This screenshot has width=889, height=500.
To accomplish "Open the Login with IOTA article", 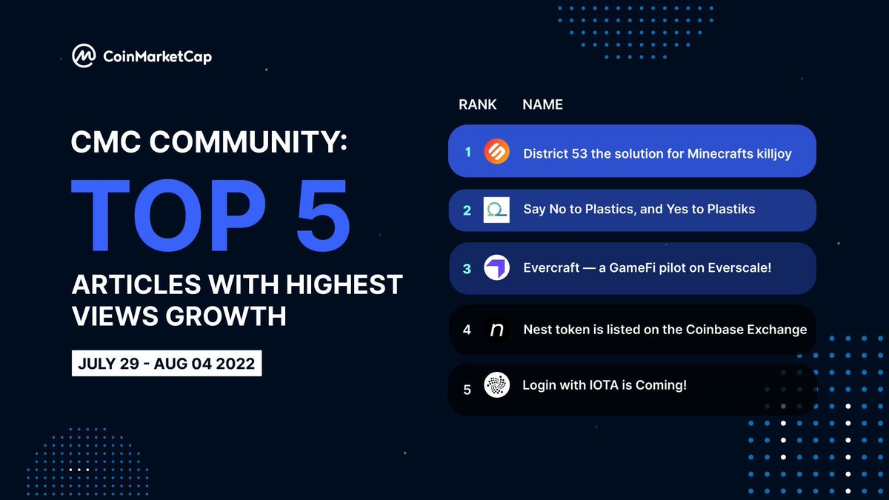I will pos(605,386).
